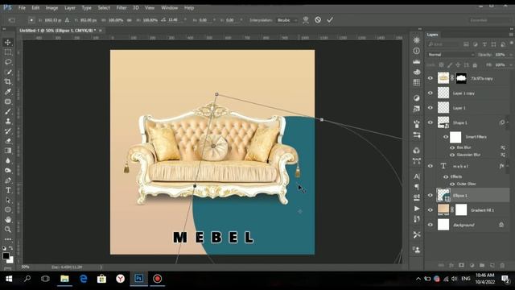Open File Explorer from the taskbar

point(64,279)
